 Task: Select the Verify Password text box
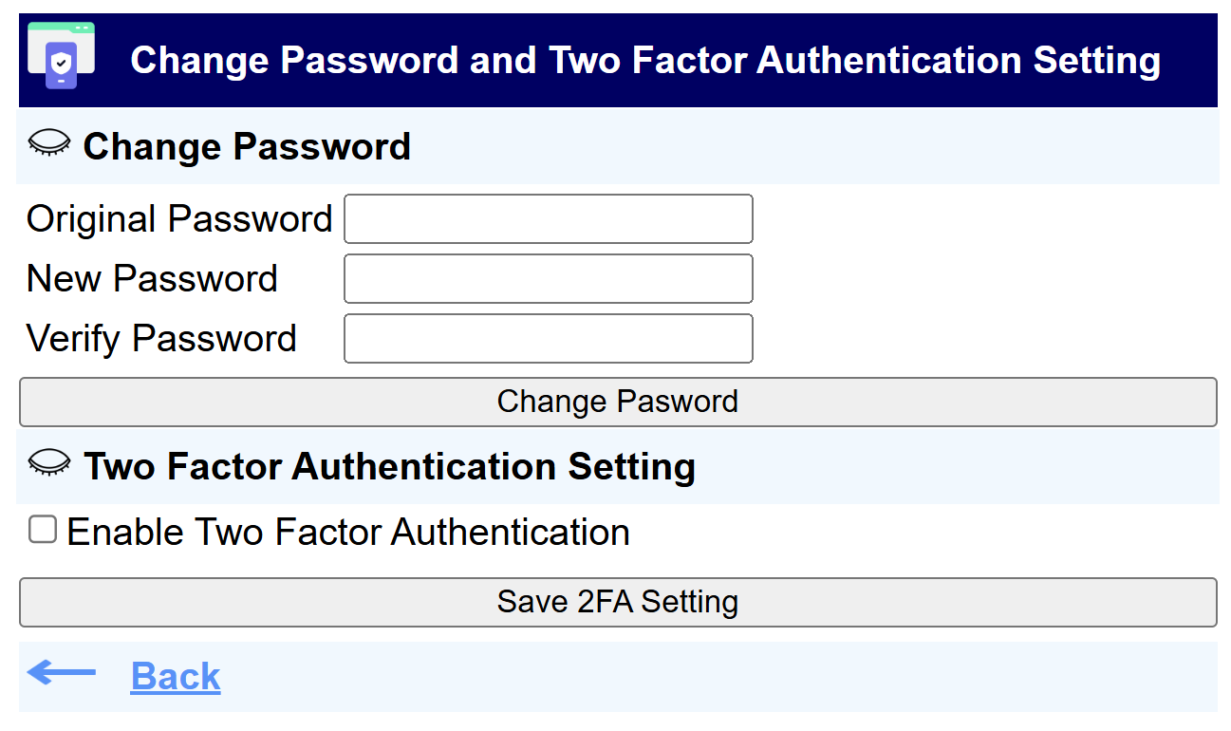click(x=548, y=339)
